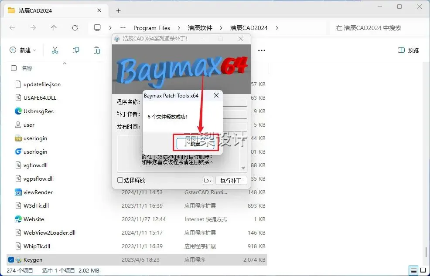
Task: Uncheck the Keygen row checkbox
Action: 11,259
